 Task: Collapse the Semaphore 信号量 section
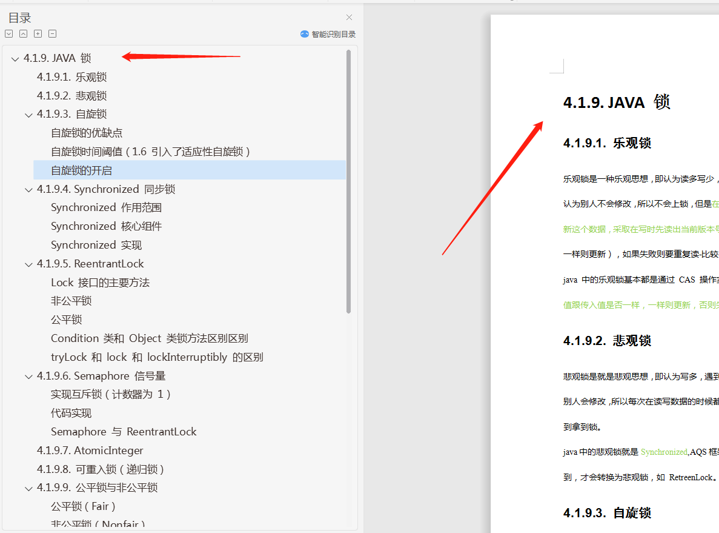coord(28,375)
